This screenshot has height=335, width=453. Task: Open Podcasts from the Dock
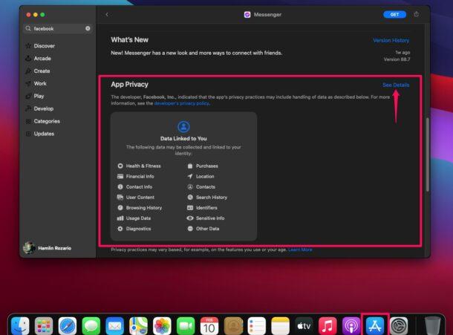tap(351, 326)
